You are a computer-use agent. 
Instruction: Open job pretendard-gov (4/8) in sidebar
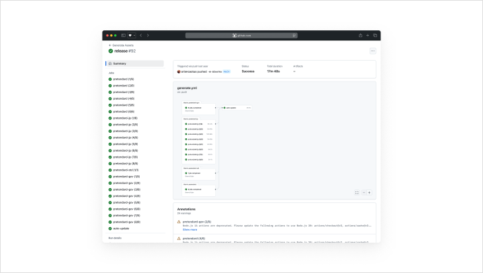click(x=124, y=196)
